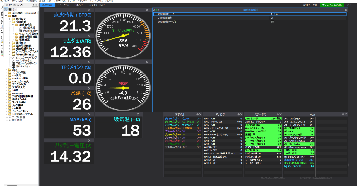
Task: Open 統計情報 in the settings tree
Action: pos(17,120)
